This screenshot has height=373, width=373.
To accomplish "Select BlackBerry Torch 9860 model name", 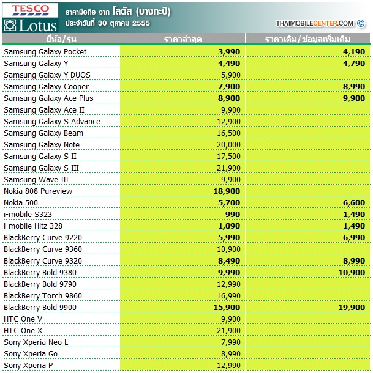I will pyautogui.click(x=43, y=296).
